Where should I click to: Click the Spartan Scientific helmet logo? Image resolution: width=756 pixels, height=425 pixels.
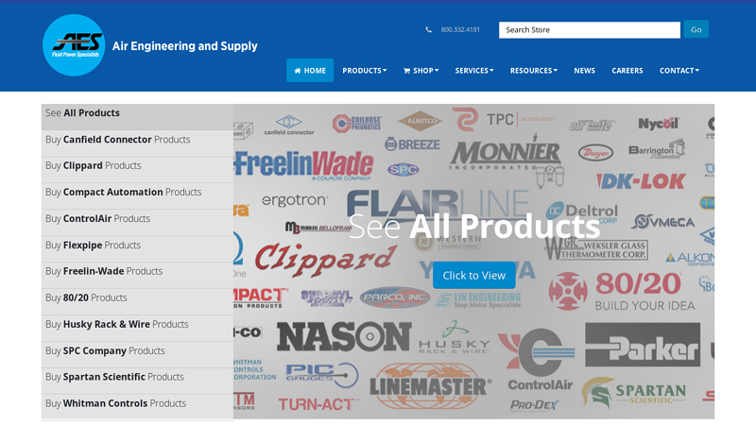pos(633,393)
